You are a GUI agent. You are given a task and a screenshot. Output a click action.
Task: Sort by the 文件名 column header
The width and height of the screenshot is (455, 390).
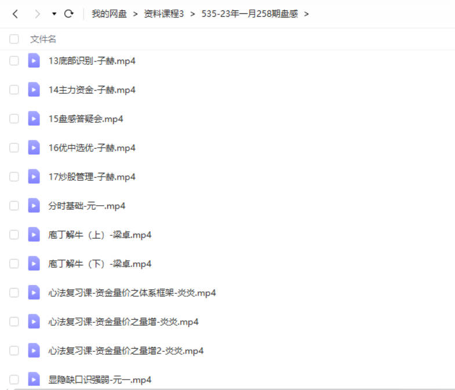click(x=43, y=39)
